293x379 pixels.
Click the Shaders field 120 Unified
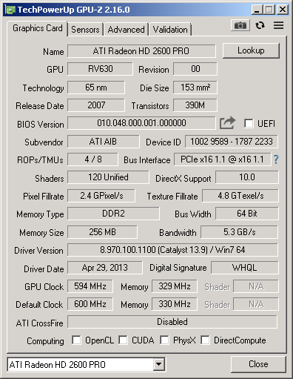click(x=108, y=177)
